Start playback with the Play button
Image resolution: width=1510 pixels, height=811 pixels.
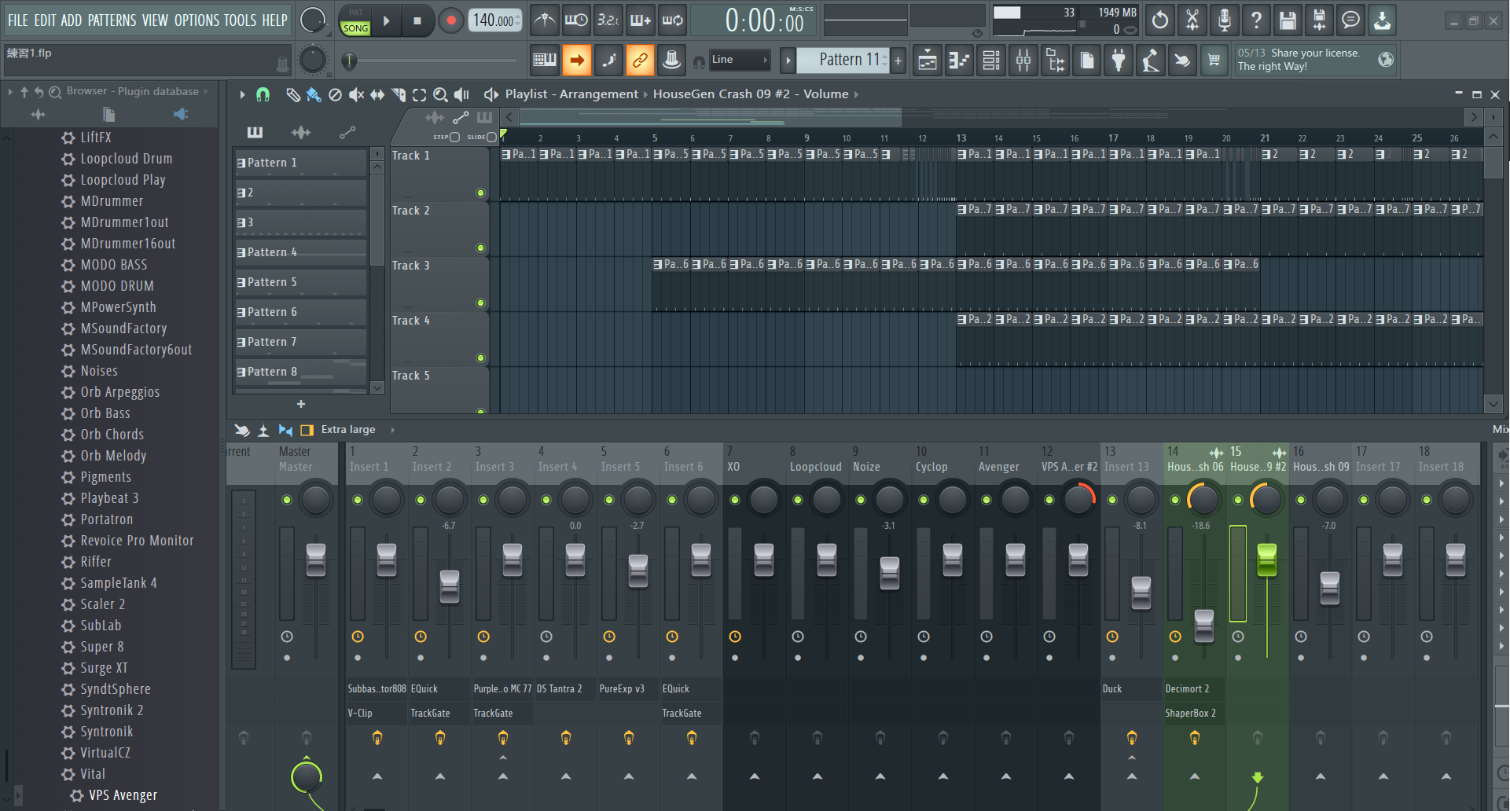(387, 21)
